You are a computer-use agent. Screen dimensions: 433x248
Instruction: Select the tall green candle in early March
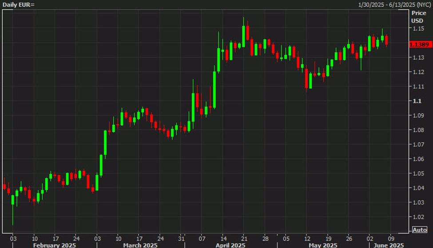pos(106,143)
